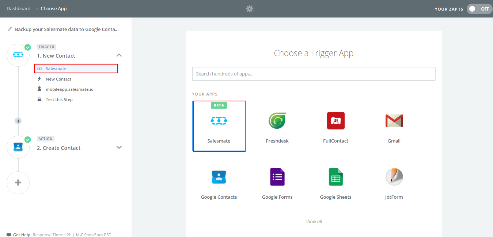Open the Test this Step sub-step
The image size is (493, 237).
tap(59, 100)
